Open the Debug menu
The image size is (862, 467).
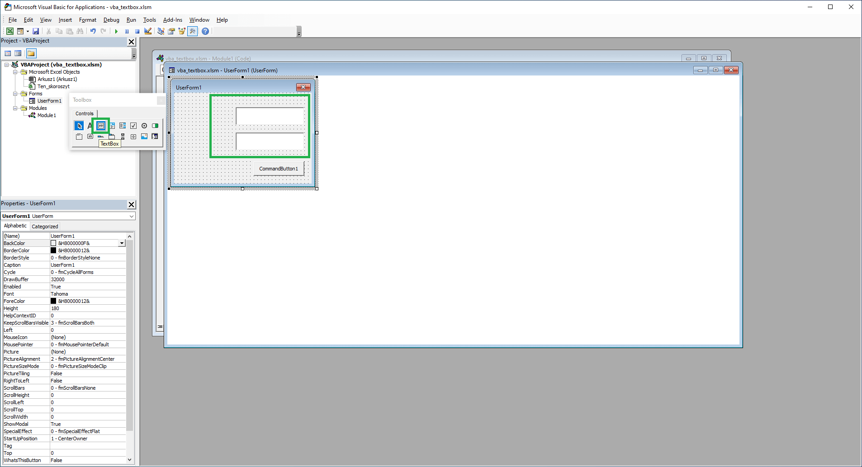click(x=111, y=20)
